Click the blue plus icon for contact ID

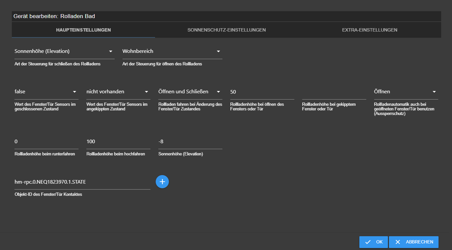coord(162,182)
